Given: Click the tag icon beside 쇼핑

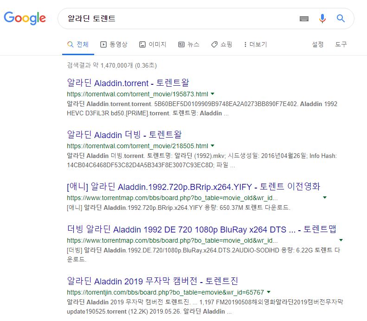Looking at the screenshot, I should [214, 44].
